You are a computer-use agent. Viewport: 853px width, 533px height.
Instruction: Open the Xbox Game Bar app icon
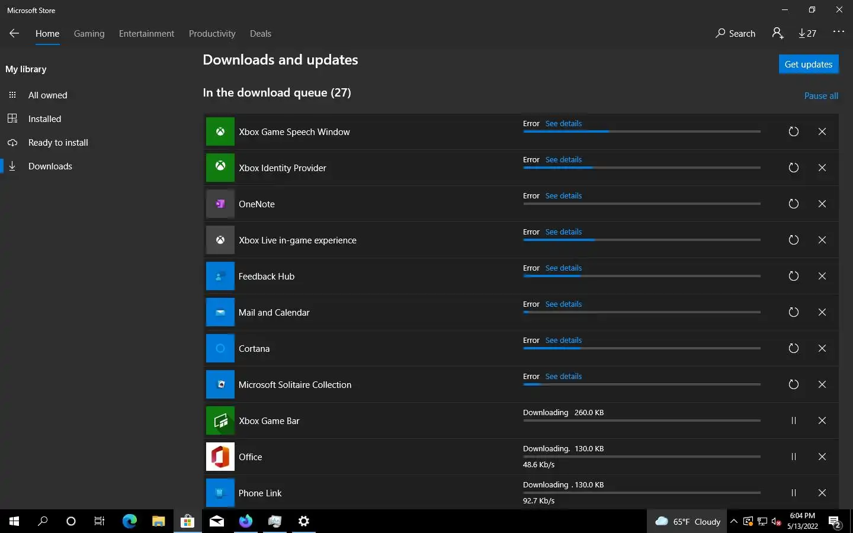point(220,420)
